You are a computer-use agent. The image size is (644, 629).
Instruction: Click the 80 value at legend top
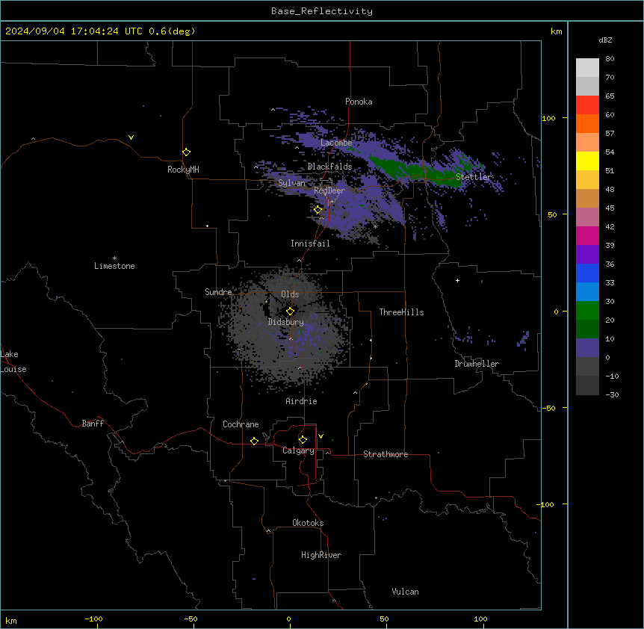(610, 59)
